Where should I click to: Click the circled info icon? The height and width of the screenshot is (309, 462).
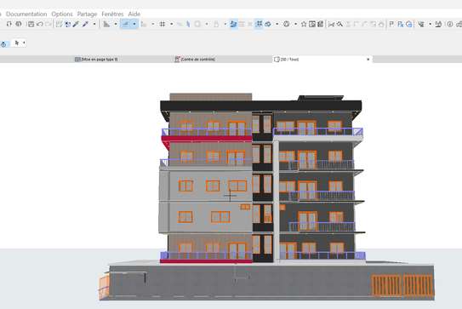point(449,24)
